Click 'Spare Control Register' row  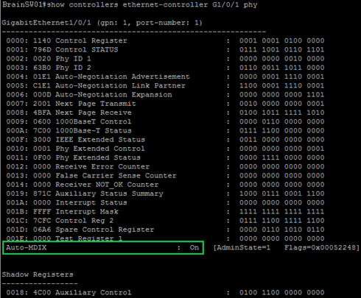click(x=165, y=230)
